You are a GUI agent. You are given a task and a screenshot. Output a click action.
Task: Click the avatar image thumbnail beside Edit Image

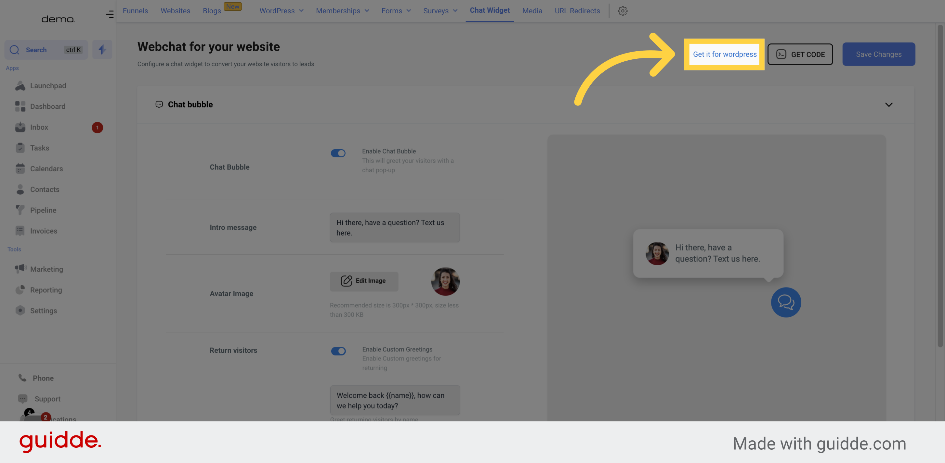tap(445, 281)
